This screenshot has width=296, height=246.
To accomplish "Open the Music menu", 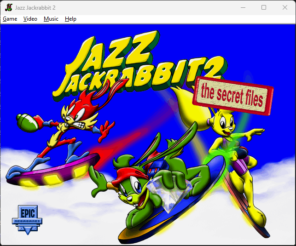I will click(x=51, y=19).
